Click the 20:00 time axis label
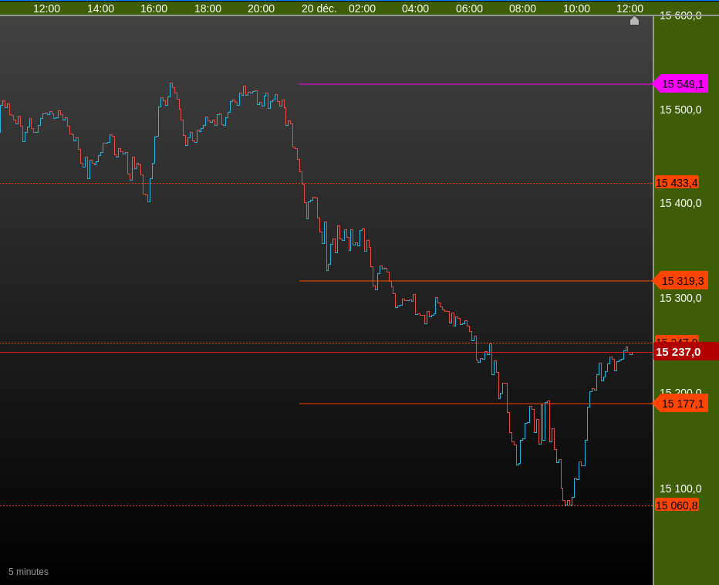Image resolution: width=719 pixels, height=585 pixels. click(x=261, y=8)
